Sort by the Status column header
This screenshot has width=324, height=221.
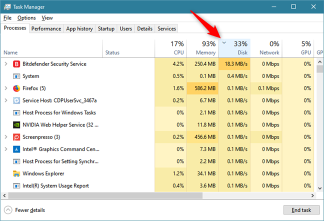click(x=128, y=48)
